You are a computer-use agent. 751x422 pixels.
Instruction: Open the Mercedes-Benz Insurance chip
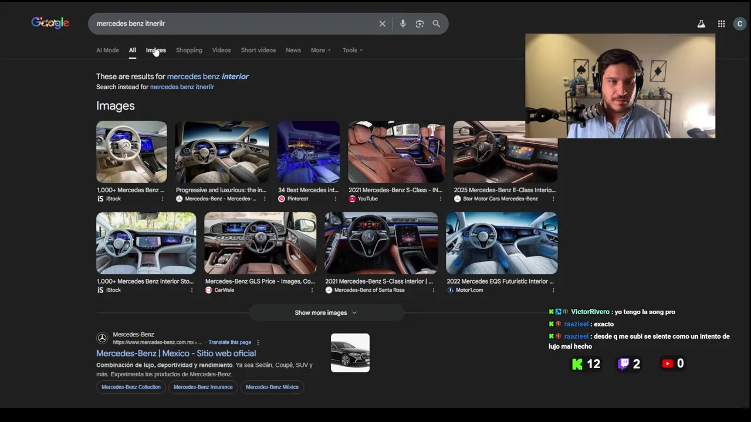tap(203, 387)
